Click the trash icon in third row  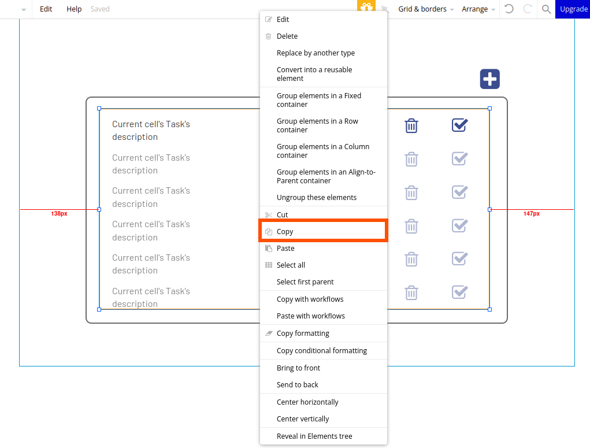point(411,192)
